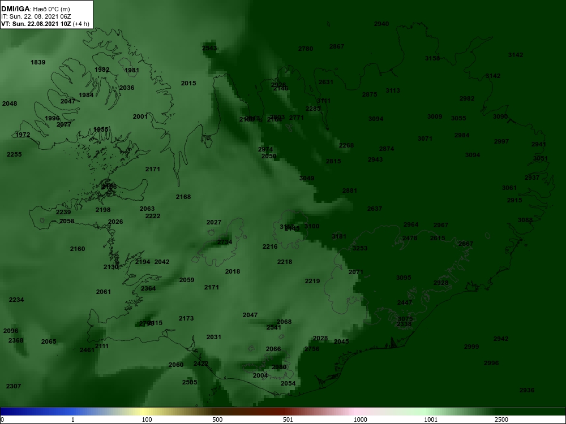Click the 'IT: Sun. 22. 08. 2021 06Z' line
The width and height of the screenshot is (566, 424).
click(x=36, y=16)
